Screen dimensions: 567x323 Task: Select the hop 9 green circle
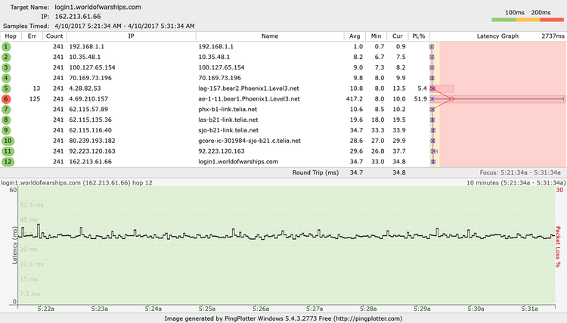click(x=6, y=130)
